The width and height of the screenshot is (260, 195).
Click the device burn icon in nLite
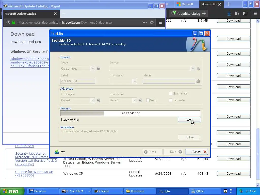[x=198, y=69]
